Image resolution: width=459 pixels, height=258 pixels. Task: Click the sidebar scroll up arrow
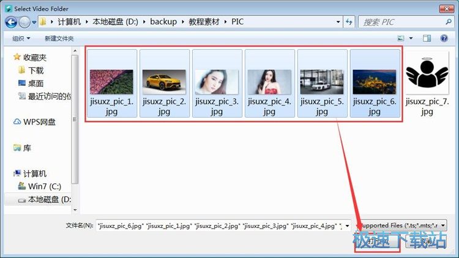click(x=75, y=51)
